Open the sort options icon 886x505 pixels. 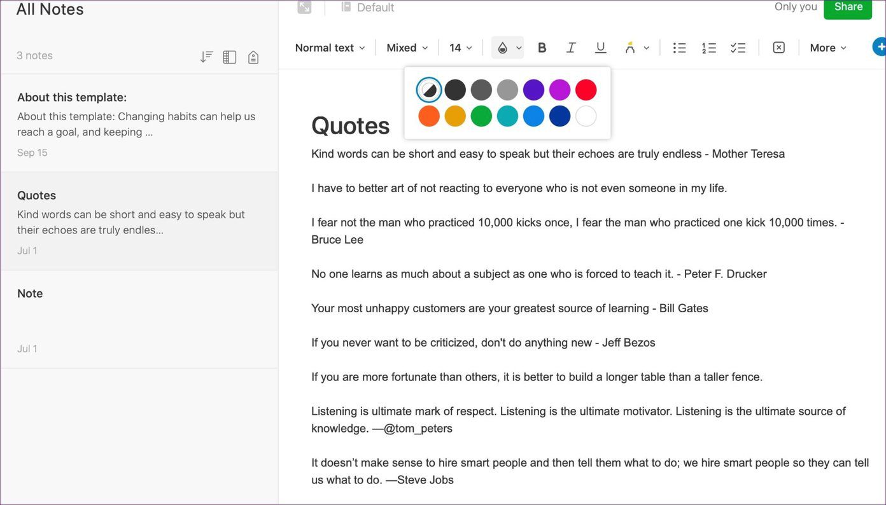point(206,57)
